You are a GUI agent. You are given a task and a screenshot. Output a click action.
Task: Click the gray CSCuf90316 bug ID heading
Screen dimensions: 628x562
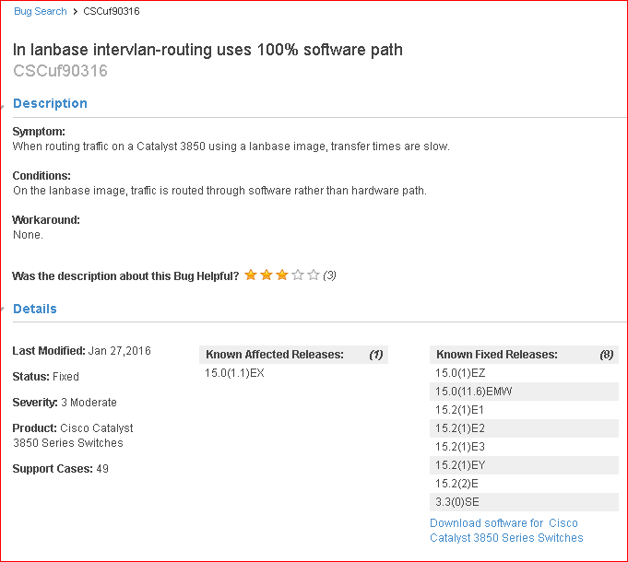pos(60,70)
